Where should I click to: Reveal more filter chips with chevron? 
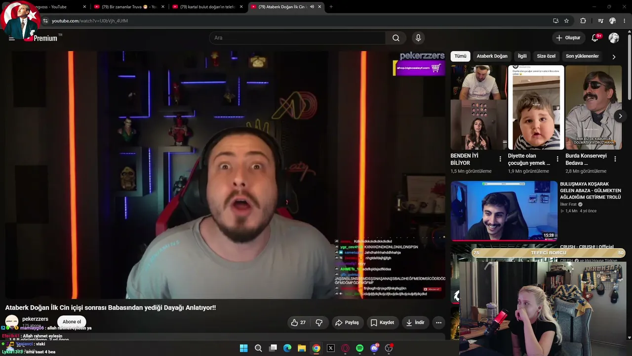pos(614,56)
